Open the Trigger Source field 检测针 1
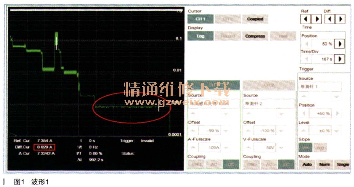 (320, 87)
